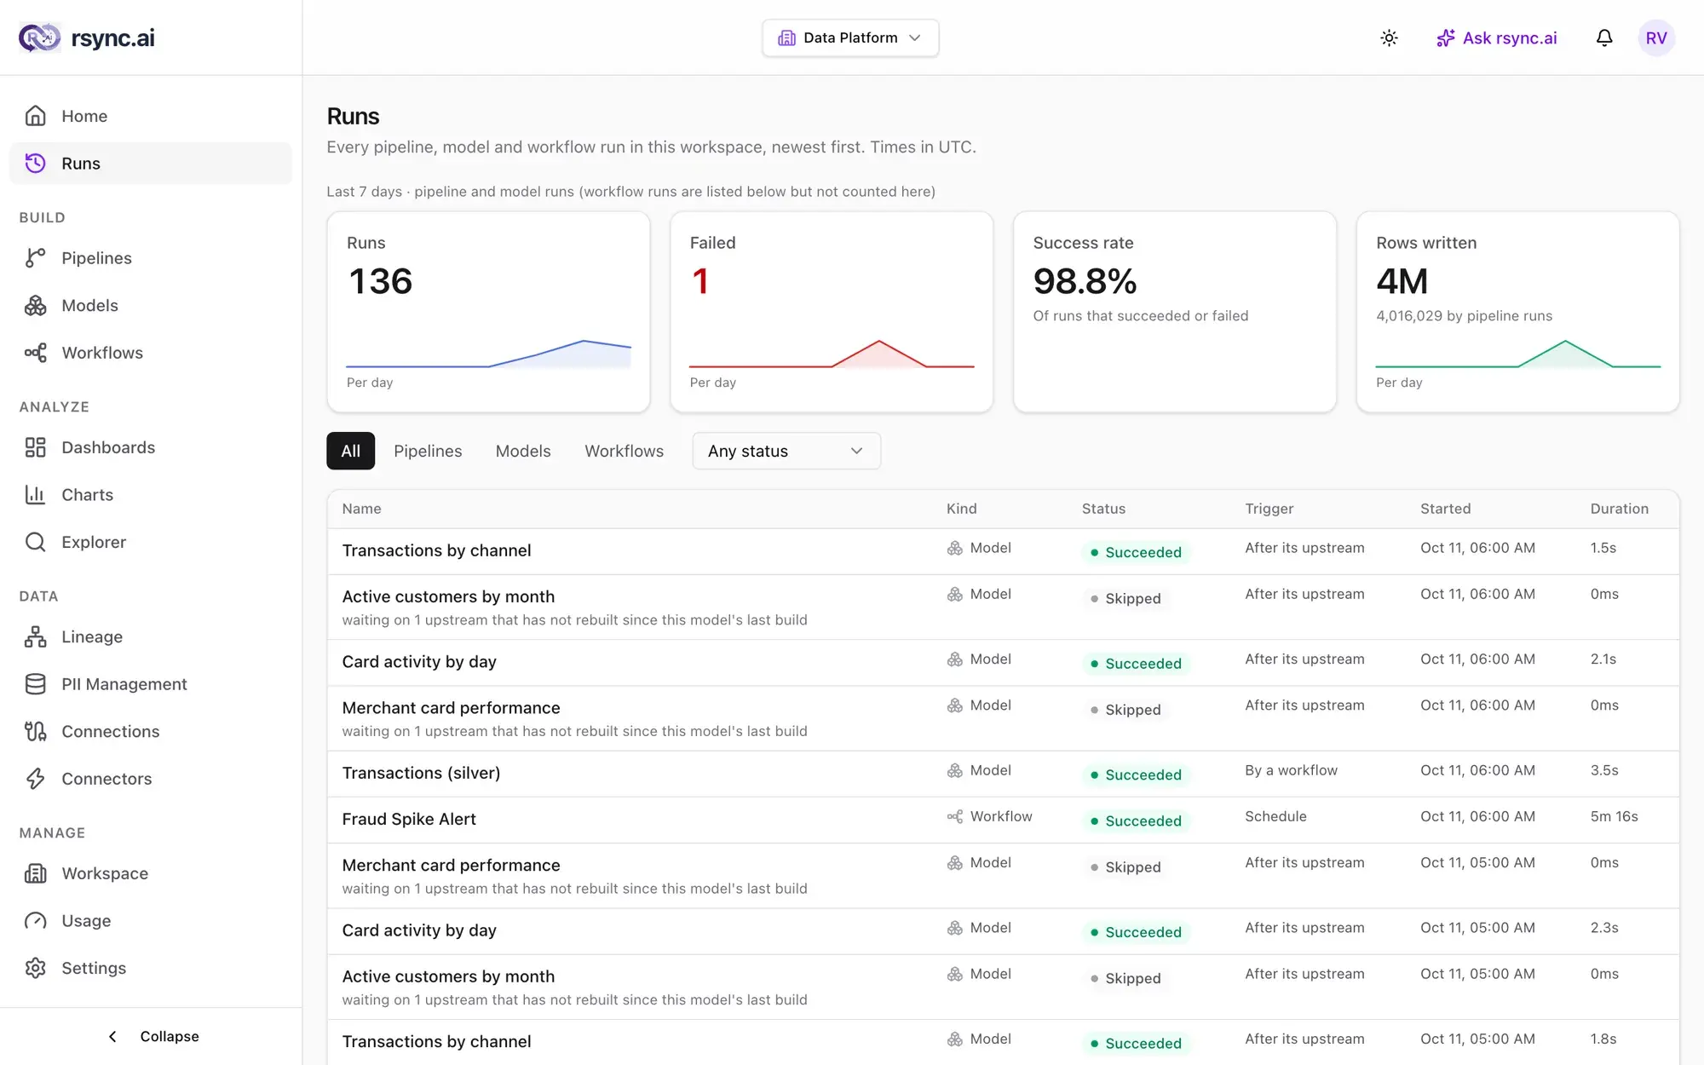Click the Usage gauge icon
Viewport: 1704px width, 1065px height.
tap(35, 921)
